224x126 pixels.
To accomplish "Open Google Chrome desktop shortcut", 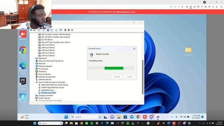I will coord(23,52).
